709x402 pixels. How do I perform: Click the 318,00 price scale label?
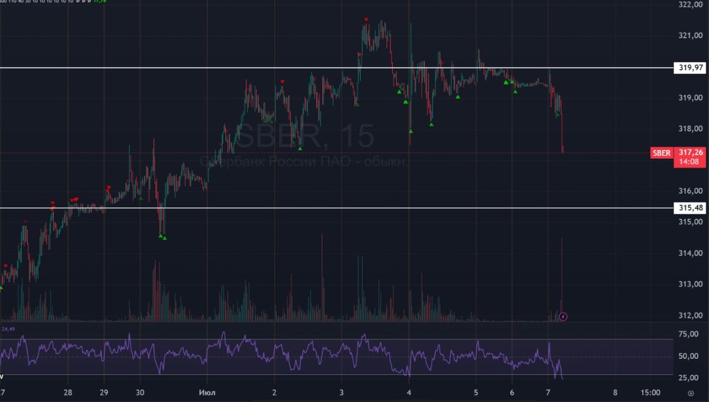click(690, 129)
